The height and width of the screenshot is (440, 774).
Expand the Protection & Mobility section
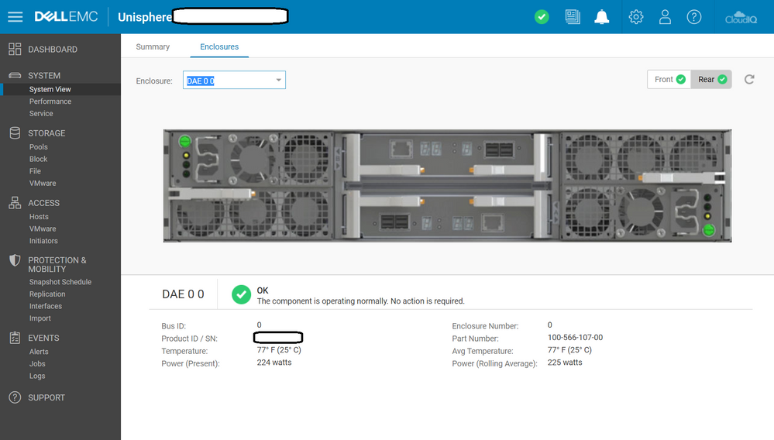click(x=57, y=264)
